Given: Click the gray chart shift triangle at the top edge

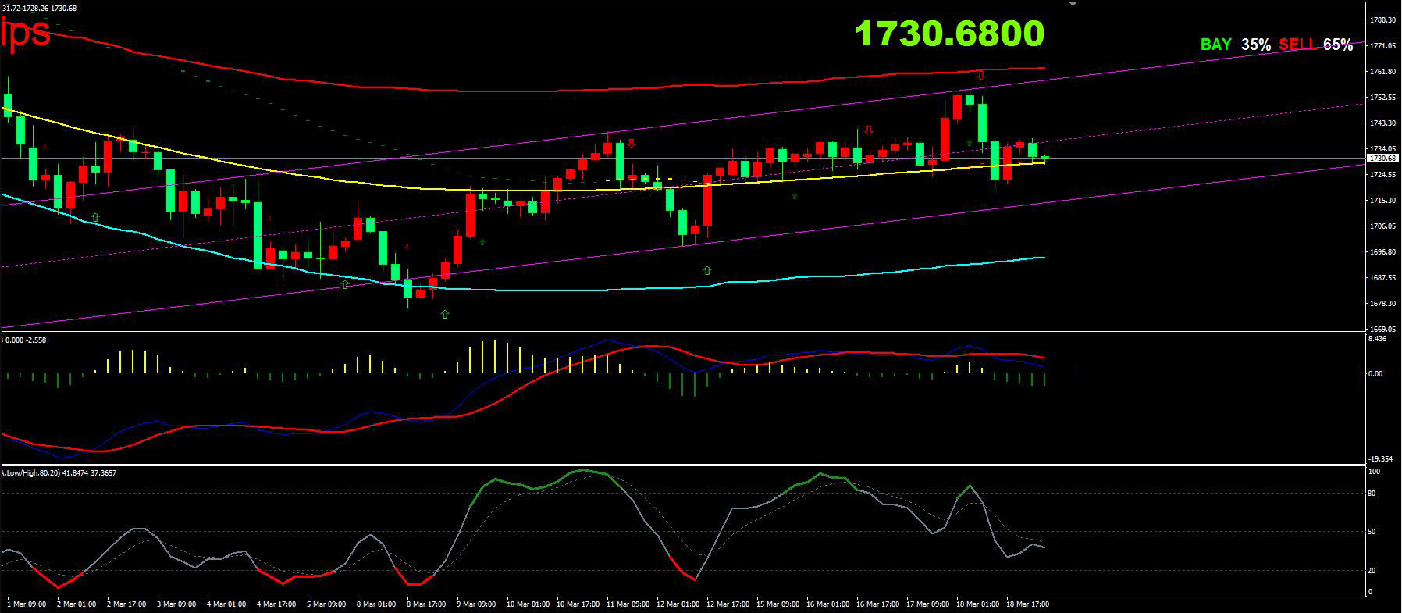Looking at the screenshot, I should click(1073, 4).
